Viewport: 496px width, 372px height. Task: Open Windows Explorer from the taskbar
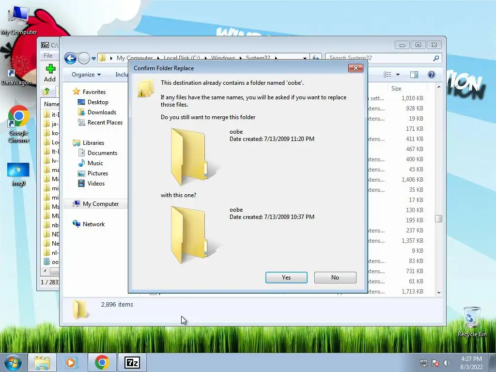pos(43,362)
